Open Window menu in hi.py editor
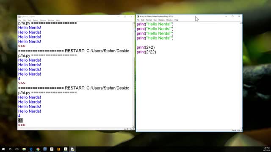 pos(169,20)
